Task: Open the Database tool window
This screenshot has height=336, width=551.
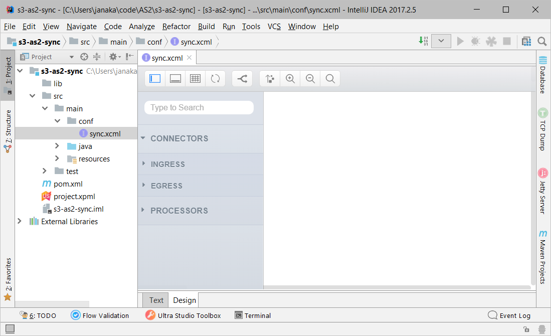Action: click(543, 75)
